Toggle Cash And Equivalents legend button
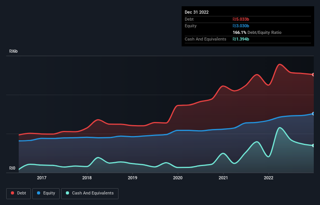The height and width of the screenshot is (205, 320). point(90,193)
